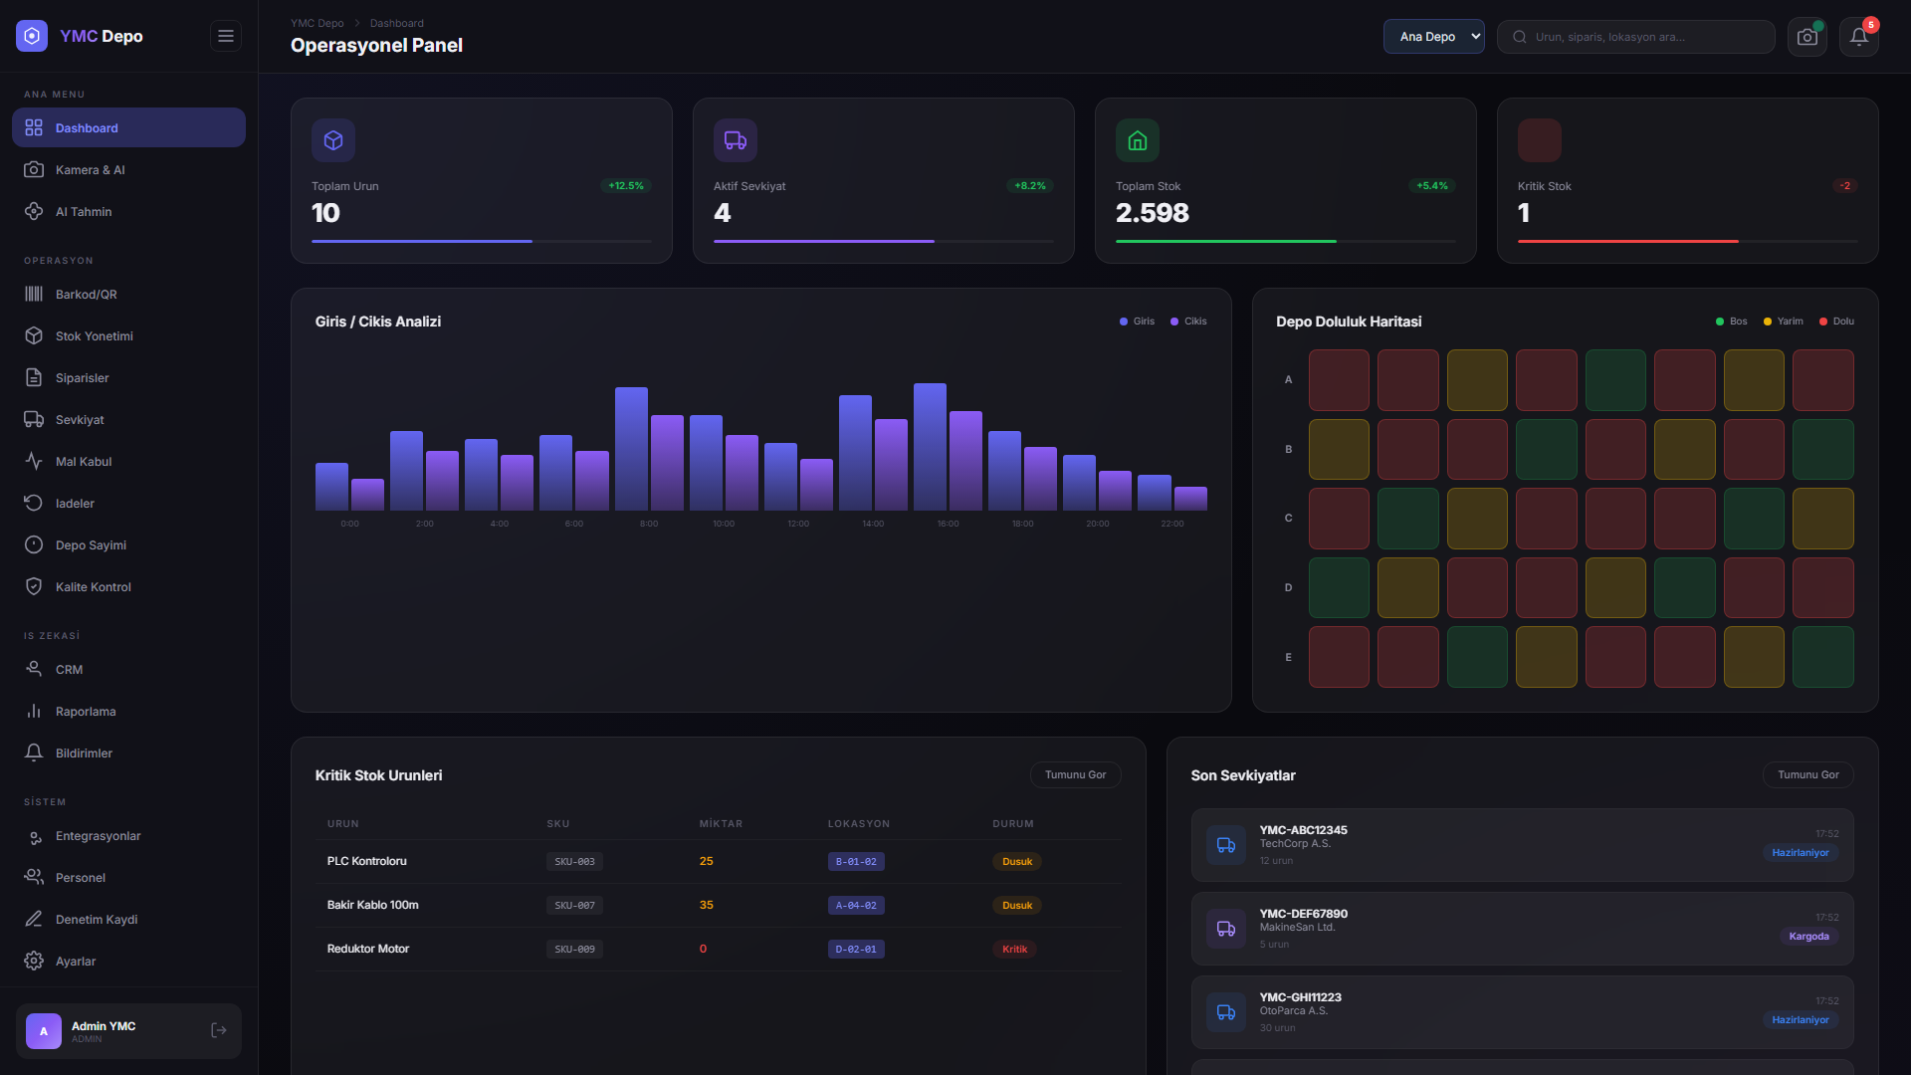Click Tumunu Gor in Son Sevkiyatlar
This screenshot has height=1075, width=1911.
click(x=1807, y=774)
